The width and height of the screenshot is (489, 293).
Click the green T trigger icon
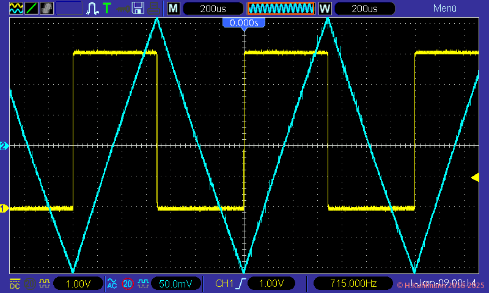pyautogui.click(x=107, y=9)
